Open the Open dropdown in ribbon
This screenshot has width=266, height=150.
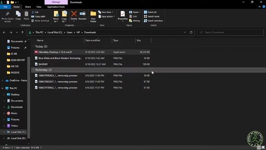coord(135,12)
